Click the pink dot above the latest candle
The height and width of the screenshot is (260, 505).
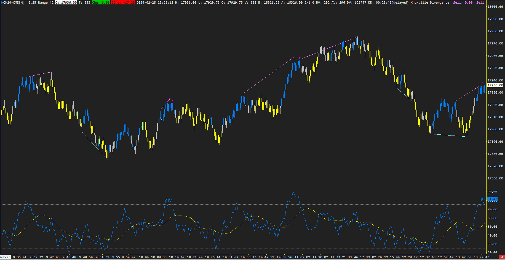click(483, 83)
